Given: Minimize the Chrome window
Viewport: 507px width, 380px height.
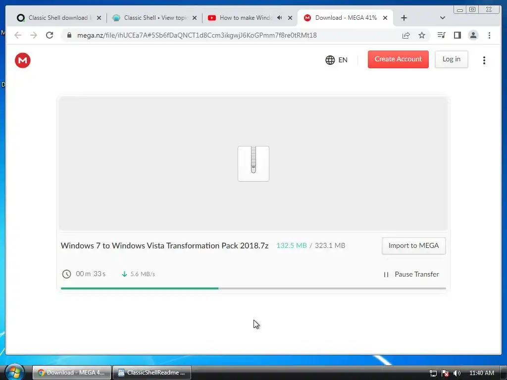Looking at the screenshot, I should tap(460, 10).
